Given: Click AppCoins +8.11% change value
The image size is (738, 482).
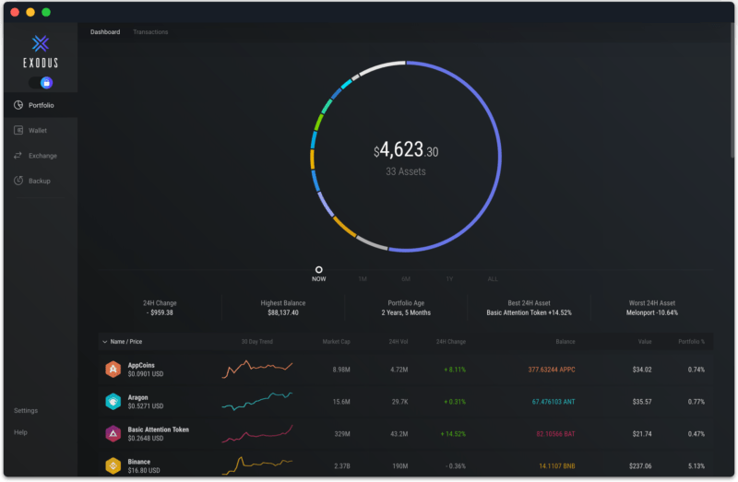Looking at the screenshot, I should pyautogui.click(x=455, y=370).
